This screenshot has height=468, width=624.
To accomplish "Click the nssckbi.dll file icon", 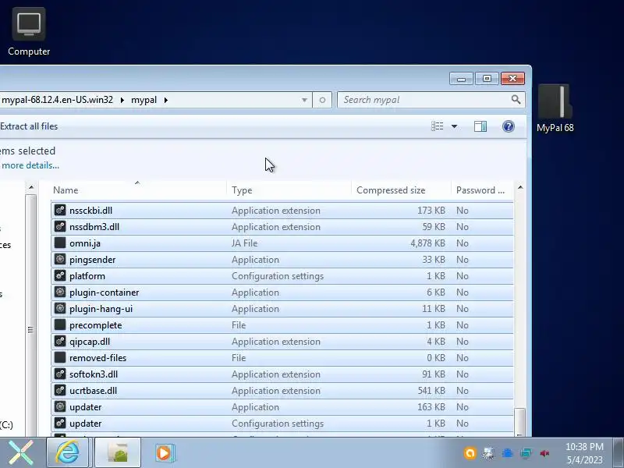I will tap(60, 210).
